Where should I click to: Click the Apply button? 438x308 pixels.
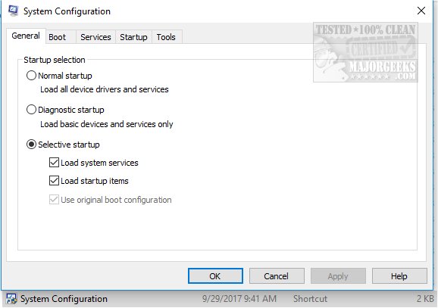(x=338, y=276)
